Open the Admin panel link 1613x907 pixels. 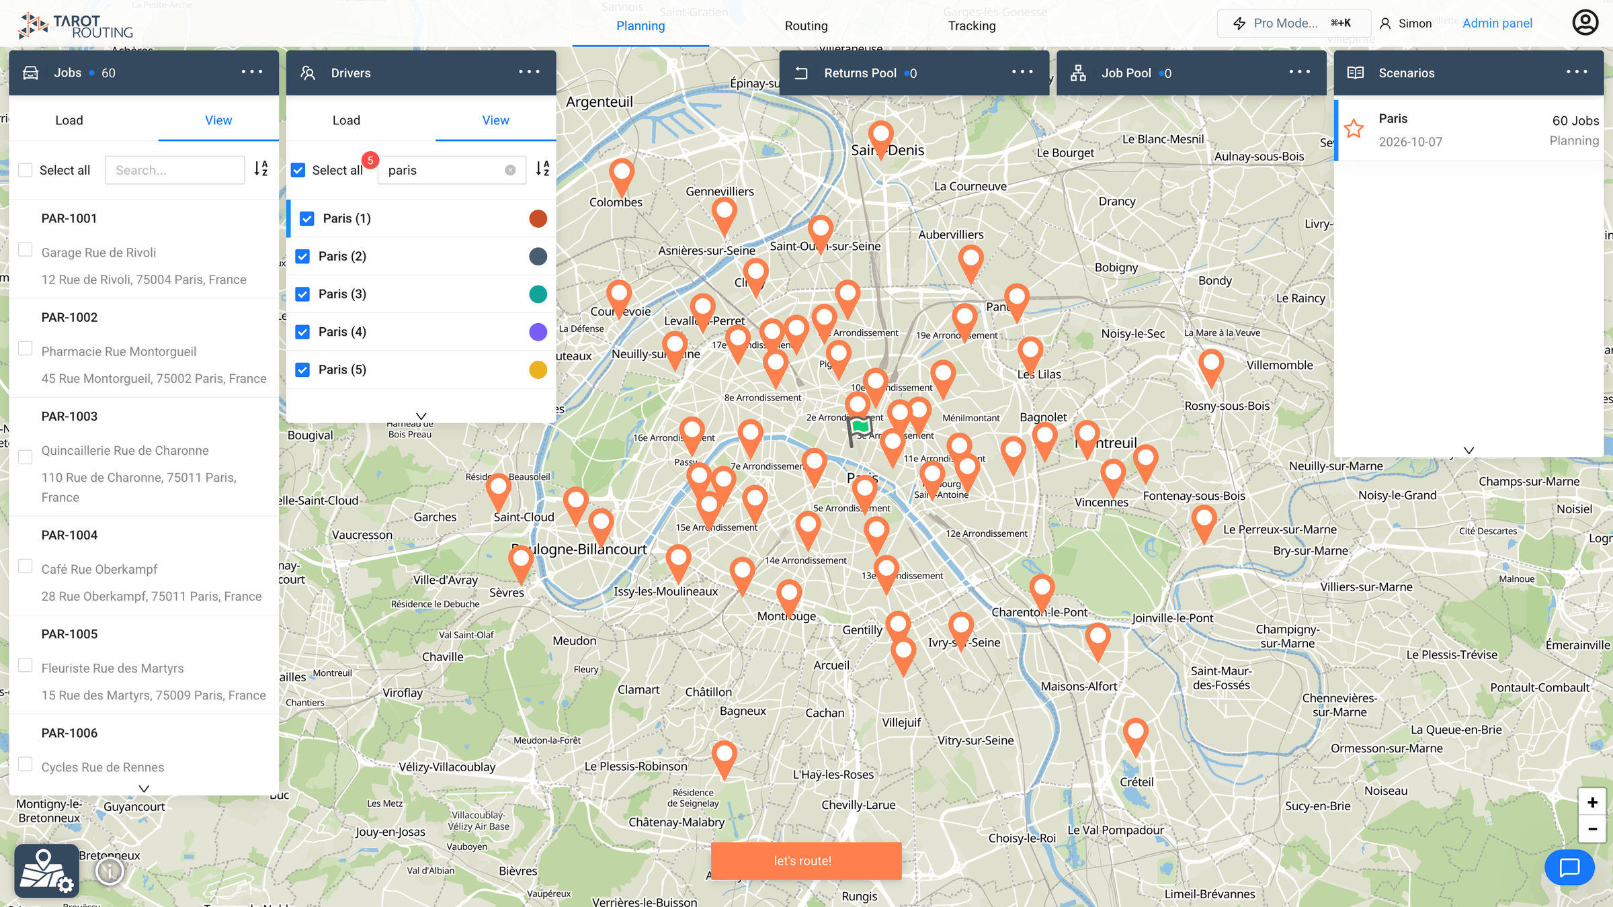point(1497,23)
